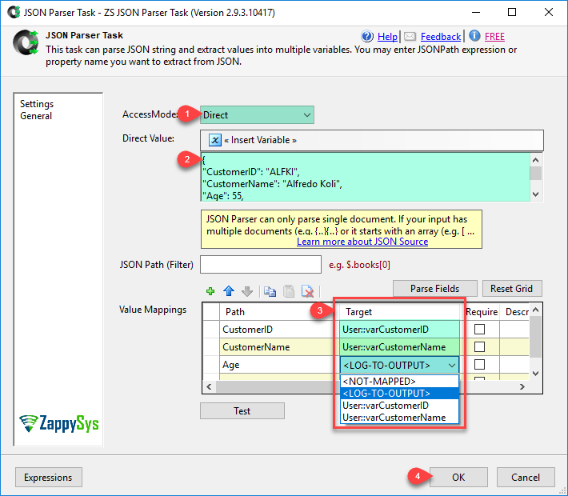This screenshot has width=568, height=496.
Task: Click into the JSON Path (Filter) field
Action: point(261,265)
